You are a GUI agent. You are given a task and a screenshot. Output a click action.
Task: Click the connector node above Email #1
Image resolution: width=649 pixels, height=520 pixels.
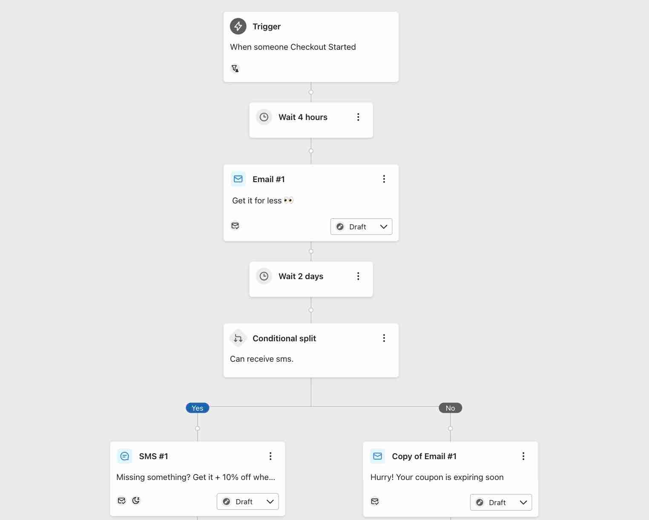(x=311, y=151)
